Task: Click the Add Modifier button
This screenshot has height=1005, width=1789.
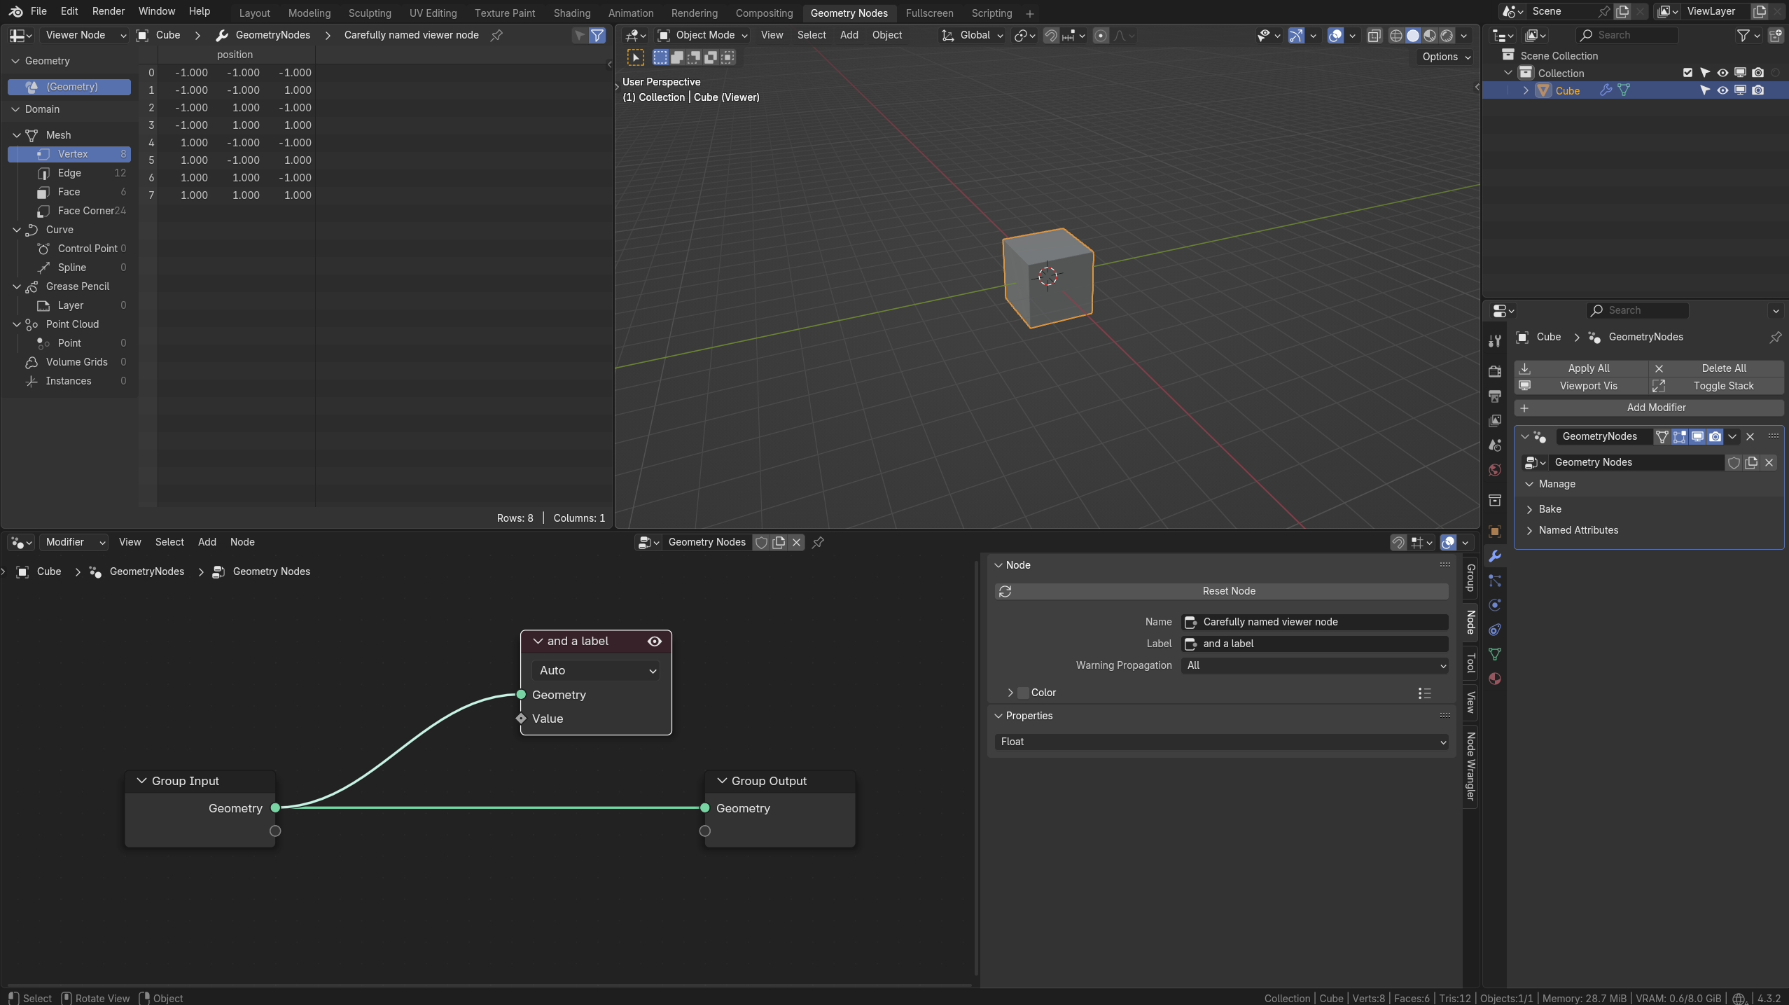Action: (1648, 408)
